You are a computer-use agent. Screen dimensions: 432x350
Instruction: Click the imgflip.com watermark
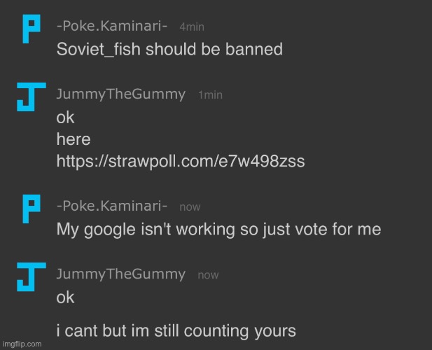click(22, 344)
